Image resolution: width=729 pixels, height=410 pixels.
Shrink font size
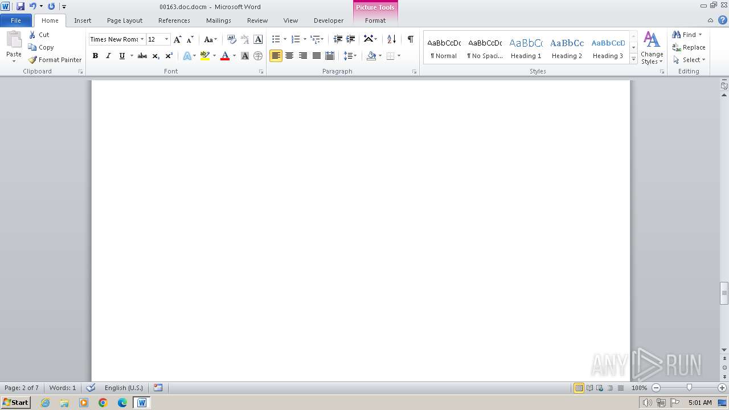(x=190, y=39)
